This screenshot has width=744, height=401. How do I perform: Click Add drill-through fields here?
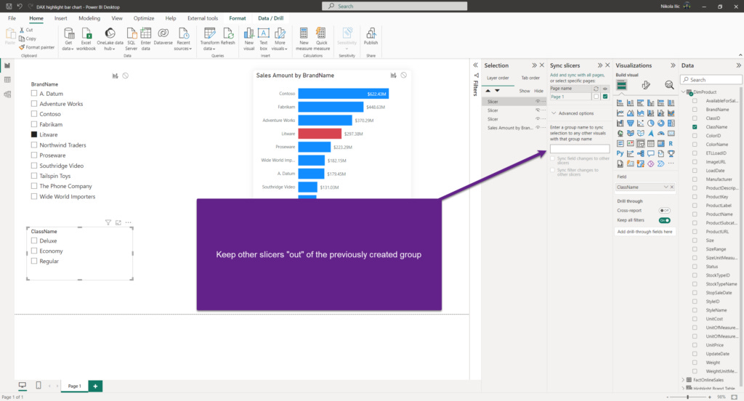(645, 232)
